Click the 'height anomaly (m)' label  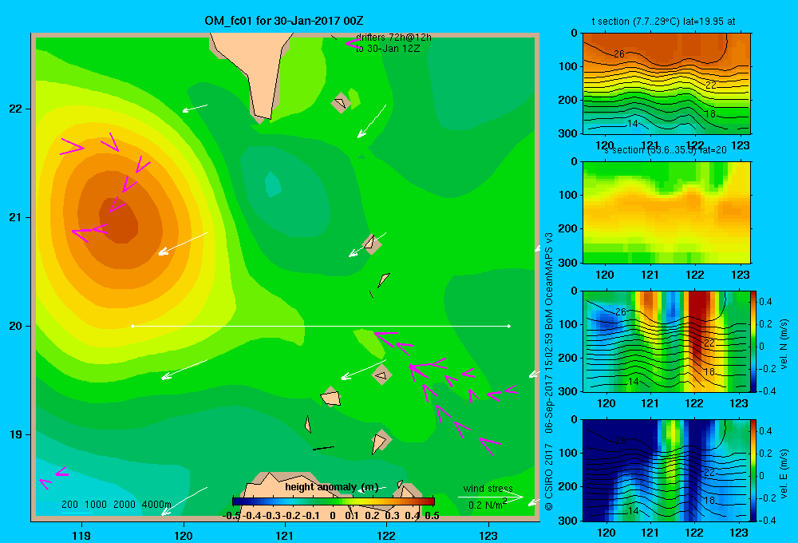(x=331, y=487)
